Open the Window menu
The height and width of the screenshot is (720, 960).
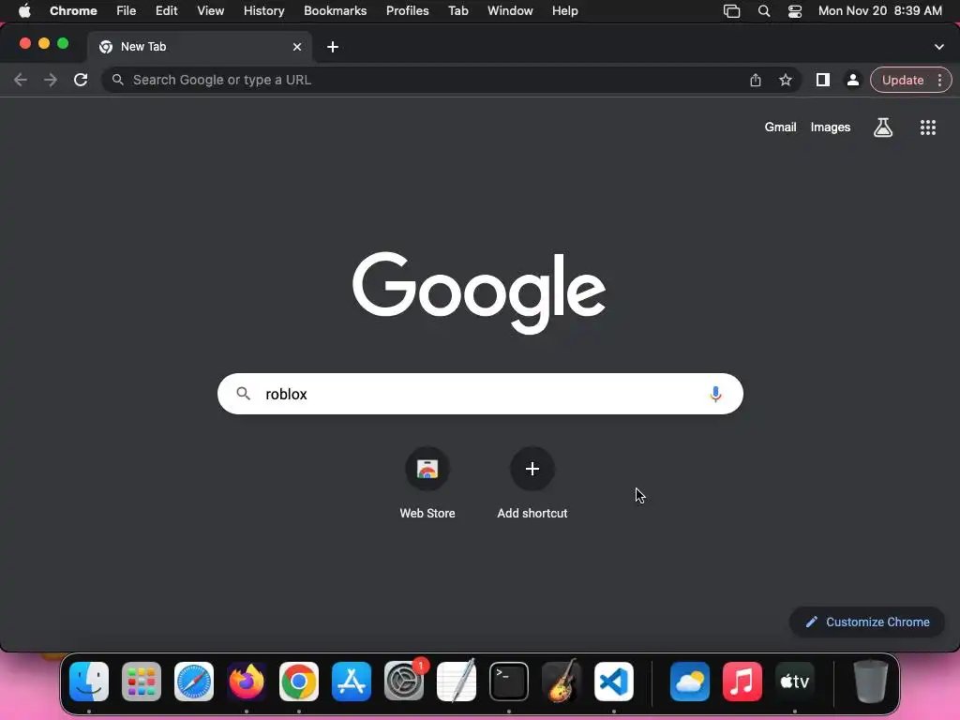510,11
